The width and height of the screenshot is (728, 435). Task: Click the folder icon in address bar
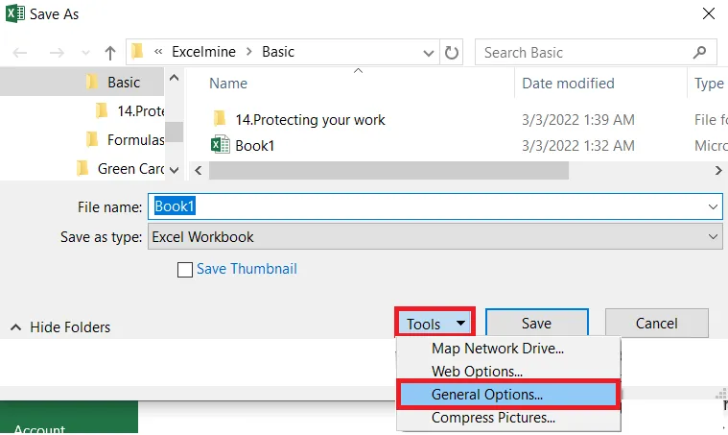(137, 52)
